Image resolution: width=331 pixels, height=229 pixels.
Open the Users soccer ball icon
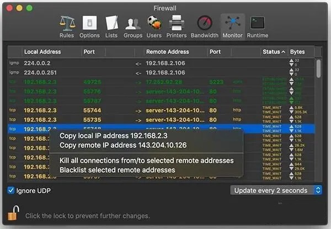pyautogui.click(x=154, y=24)
